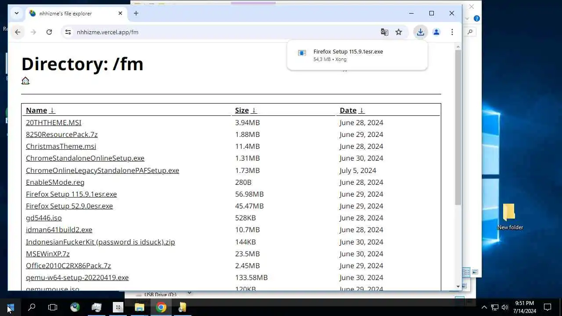This screenshot has width=562, height=316.
Task: Open the Google Translate icon in address bar
Action: tap(385, 32)
